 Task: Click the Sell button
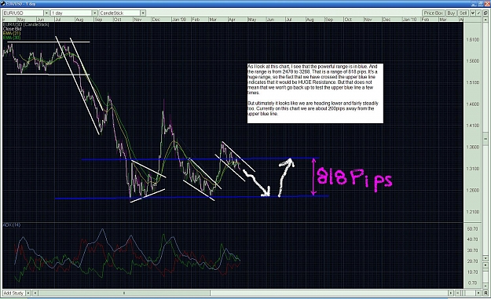[464, 13]
